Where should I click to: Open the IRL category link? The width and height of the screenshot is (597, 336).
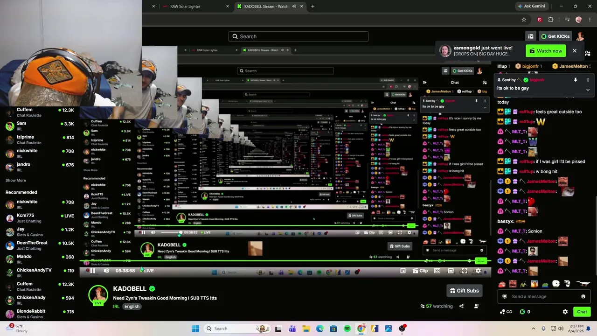pyautogui.click(x=116, y=307)
